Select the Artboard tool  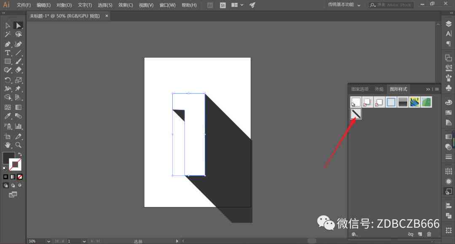pos(8,136)
